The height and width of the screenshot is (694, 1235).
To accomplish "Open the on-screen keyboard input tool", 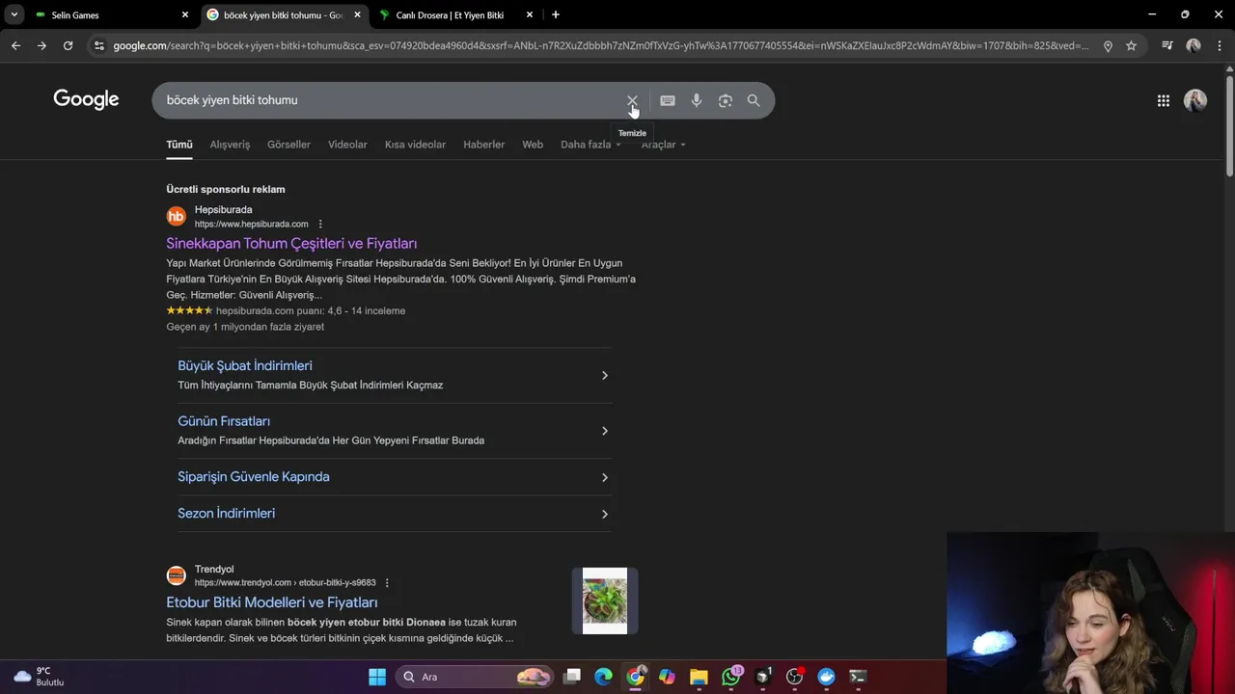I will click(667, 100).
